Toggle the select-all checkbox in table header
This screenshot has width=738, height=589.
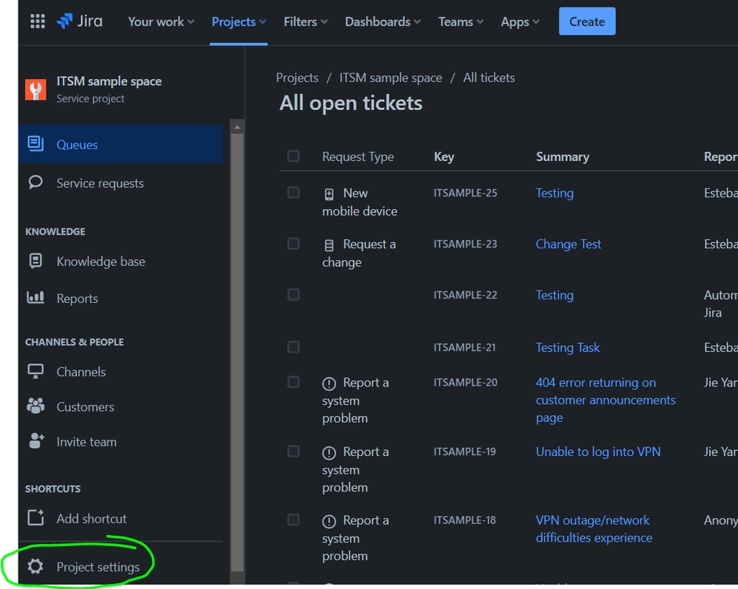(x=293, y=156)
